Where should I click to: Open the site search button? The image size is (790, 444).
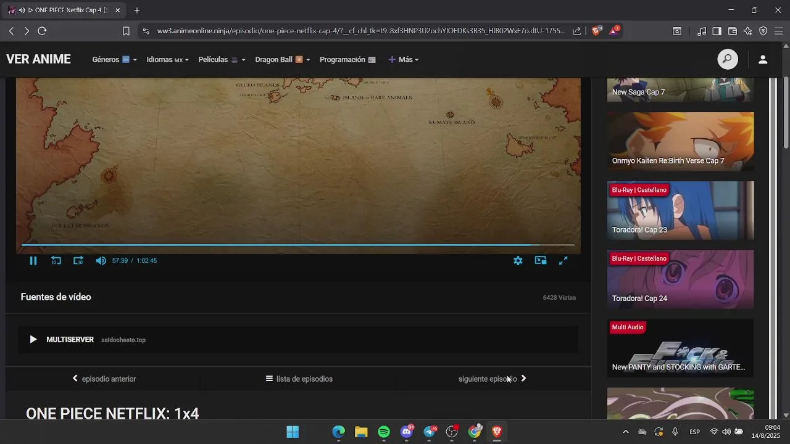[728, 59]
